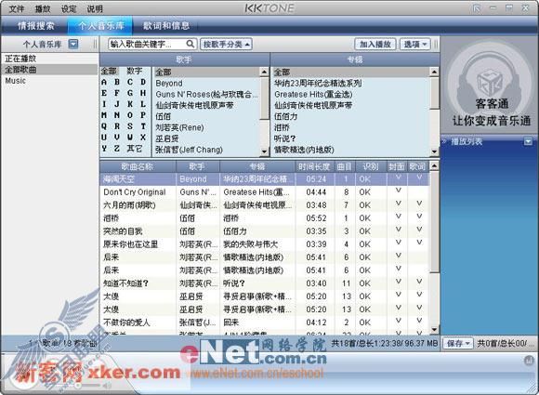Toggle the cover mark for 海阔天空
Viewport: 539px width, 395px height.
point(398,178)
